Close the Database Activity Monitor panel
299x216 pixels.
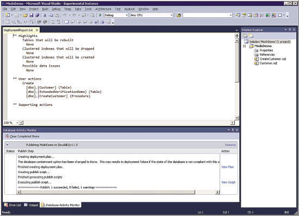coord(237,130)
